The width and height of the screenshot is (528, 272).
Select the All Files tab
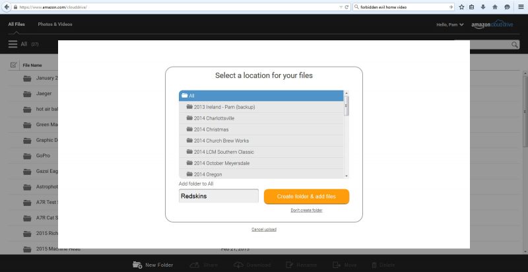pos(16,24)
